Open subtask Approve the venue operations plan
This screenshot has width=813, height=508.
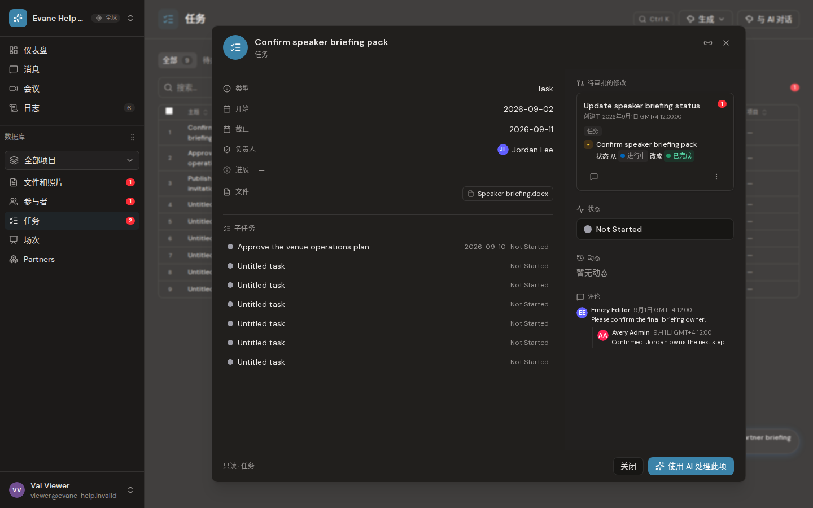click(x=388, y=247)
